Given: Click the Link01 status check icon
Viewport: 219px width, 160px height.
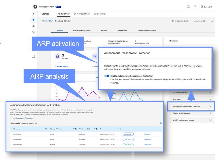Looking at the screenshot, I should 195,21.
